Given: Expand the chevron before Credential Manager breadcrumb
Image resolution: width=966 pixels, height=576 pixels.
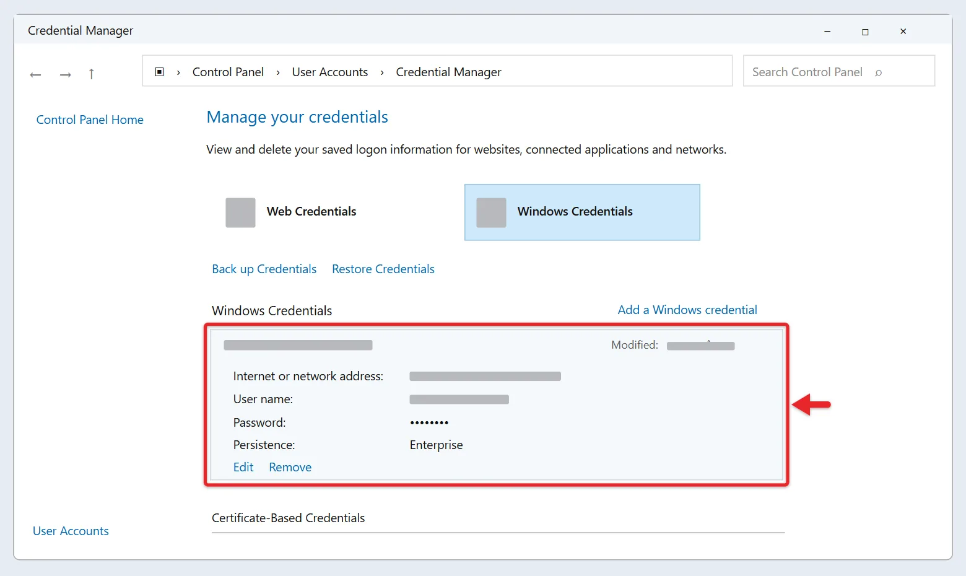Looking at the screenshot, I should click(382, 72).
